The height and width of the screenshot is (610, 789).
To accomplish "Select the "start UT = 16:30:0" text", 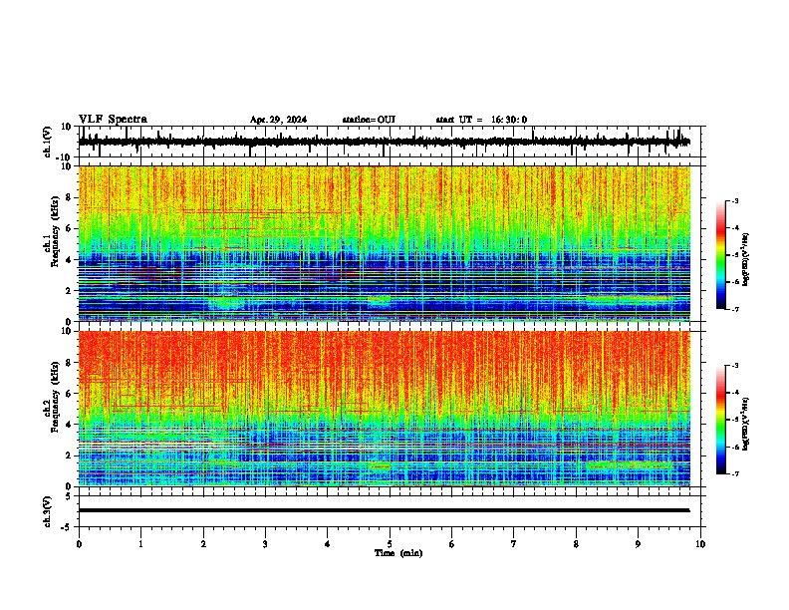I will (481, 120).
